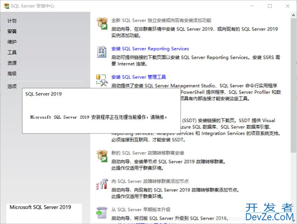
Task: Open 新的 SQL Server 故障转移群集安装
Action: pos(148,153)
